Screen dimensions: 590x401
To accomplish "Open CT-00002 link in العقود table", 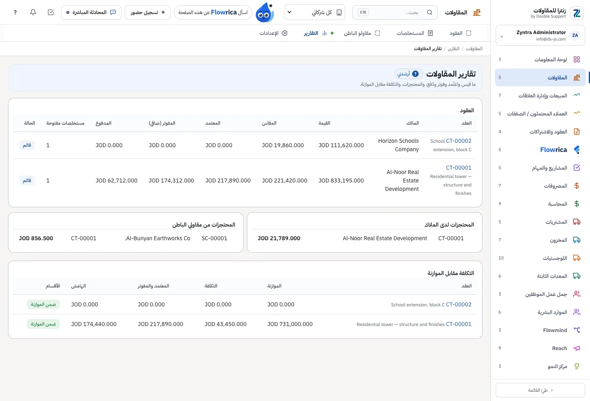I will 459,141.
